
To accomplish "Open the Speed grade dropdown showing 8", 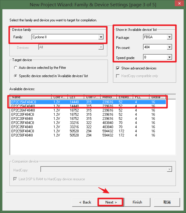I will pos(158,57).
